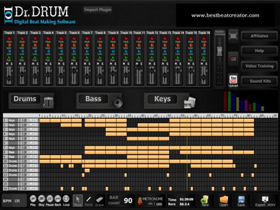Select the Move arrow tool
Screen dimensions: 280x210
coord(78,200)
